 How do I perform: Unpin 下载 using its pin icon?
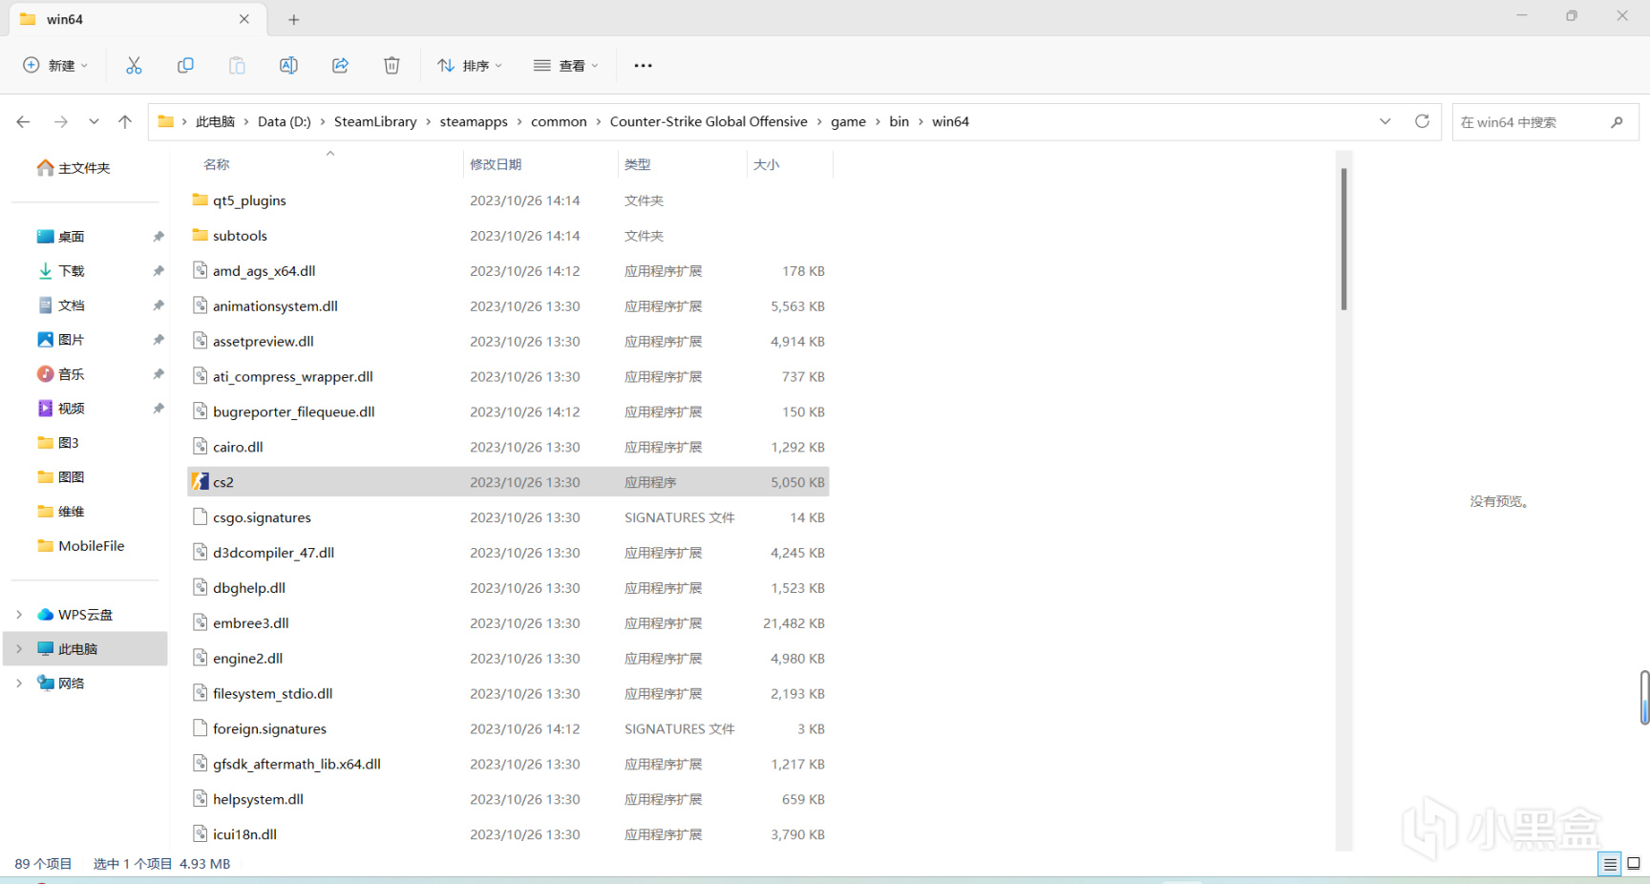159,271
